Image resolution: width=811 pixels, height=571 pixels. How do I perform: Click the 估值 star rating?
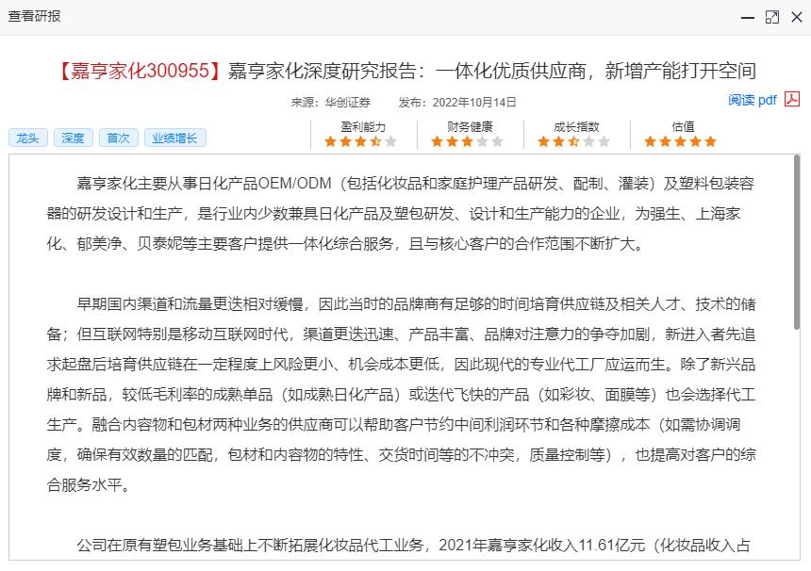pyautogui.click(x=680, y=141)
